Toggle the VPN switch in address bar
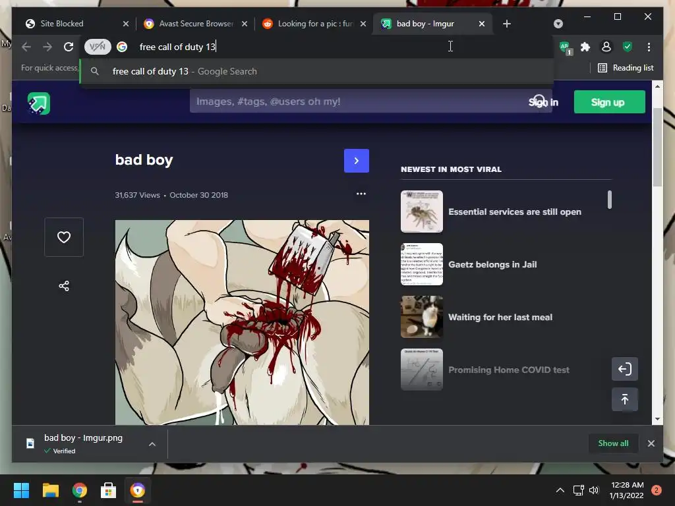Screen dimensions: 675x506 [x=98, y=47]
